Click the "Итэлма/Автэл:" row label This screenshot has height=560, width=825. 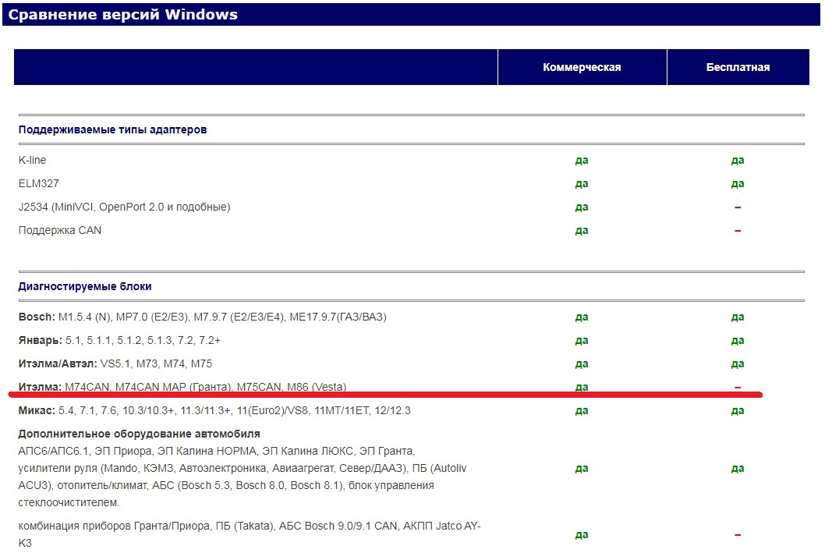[x=57, y=363]
